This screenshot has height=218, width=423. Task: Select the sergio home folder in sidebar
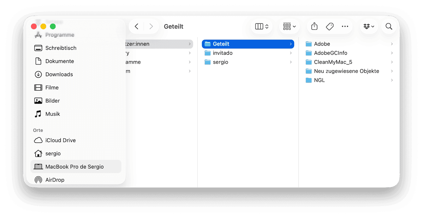[x=53, y=153]
